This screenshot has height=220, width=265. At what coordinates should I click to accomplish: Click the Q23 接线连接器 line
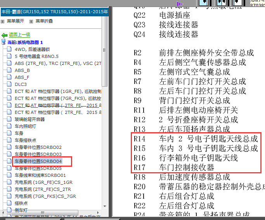(166, 25)
